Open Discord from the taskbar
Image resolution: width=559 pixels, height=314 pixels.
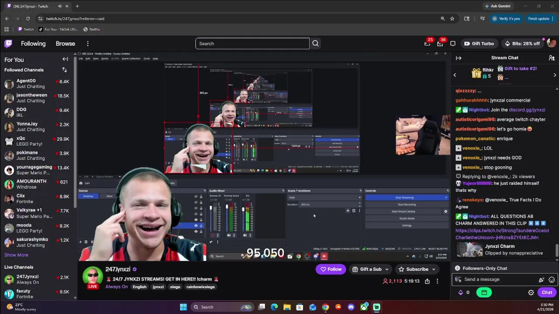(x=351, y=307)
